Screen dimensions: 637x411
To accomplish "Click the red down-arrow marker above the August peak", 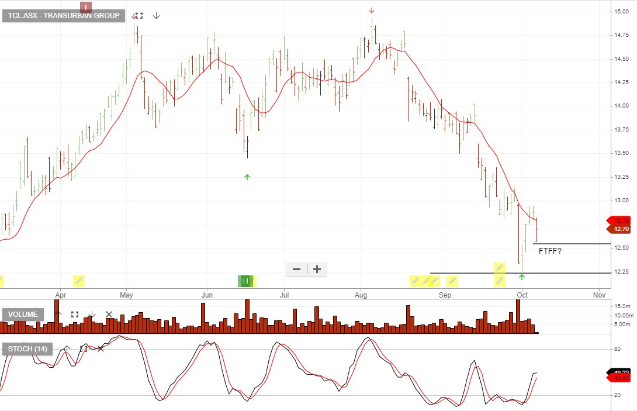I will (x=371, y=10).
